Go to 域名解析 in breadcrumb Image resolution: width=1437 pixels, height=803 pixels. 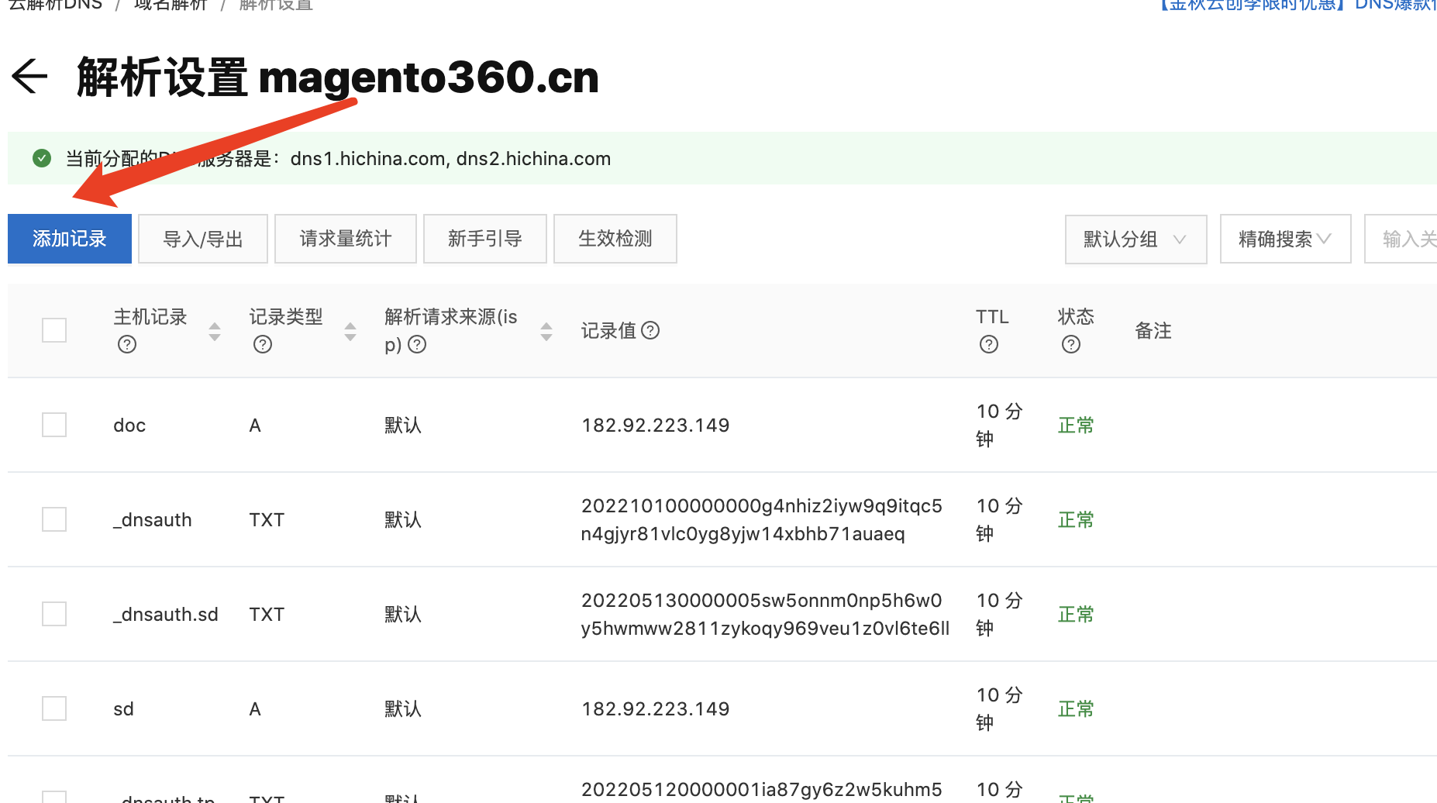171,5
